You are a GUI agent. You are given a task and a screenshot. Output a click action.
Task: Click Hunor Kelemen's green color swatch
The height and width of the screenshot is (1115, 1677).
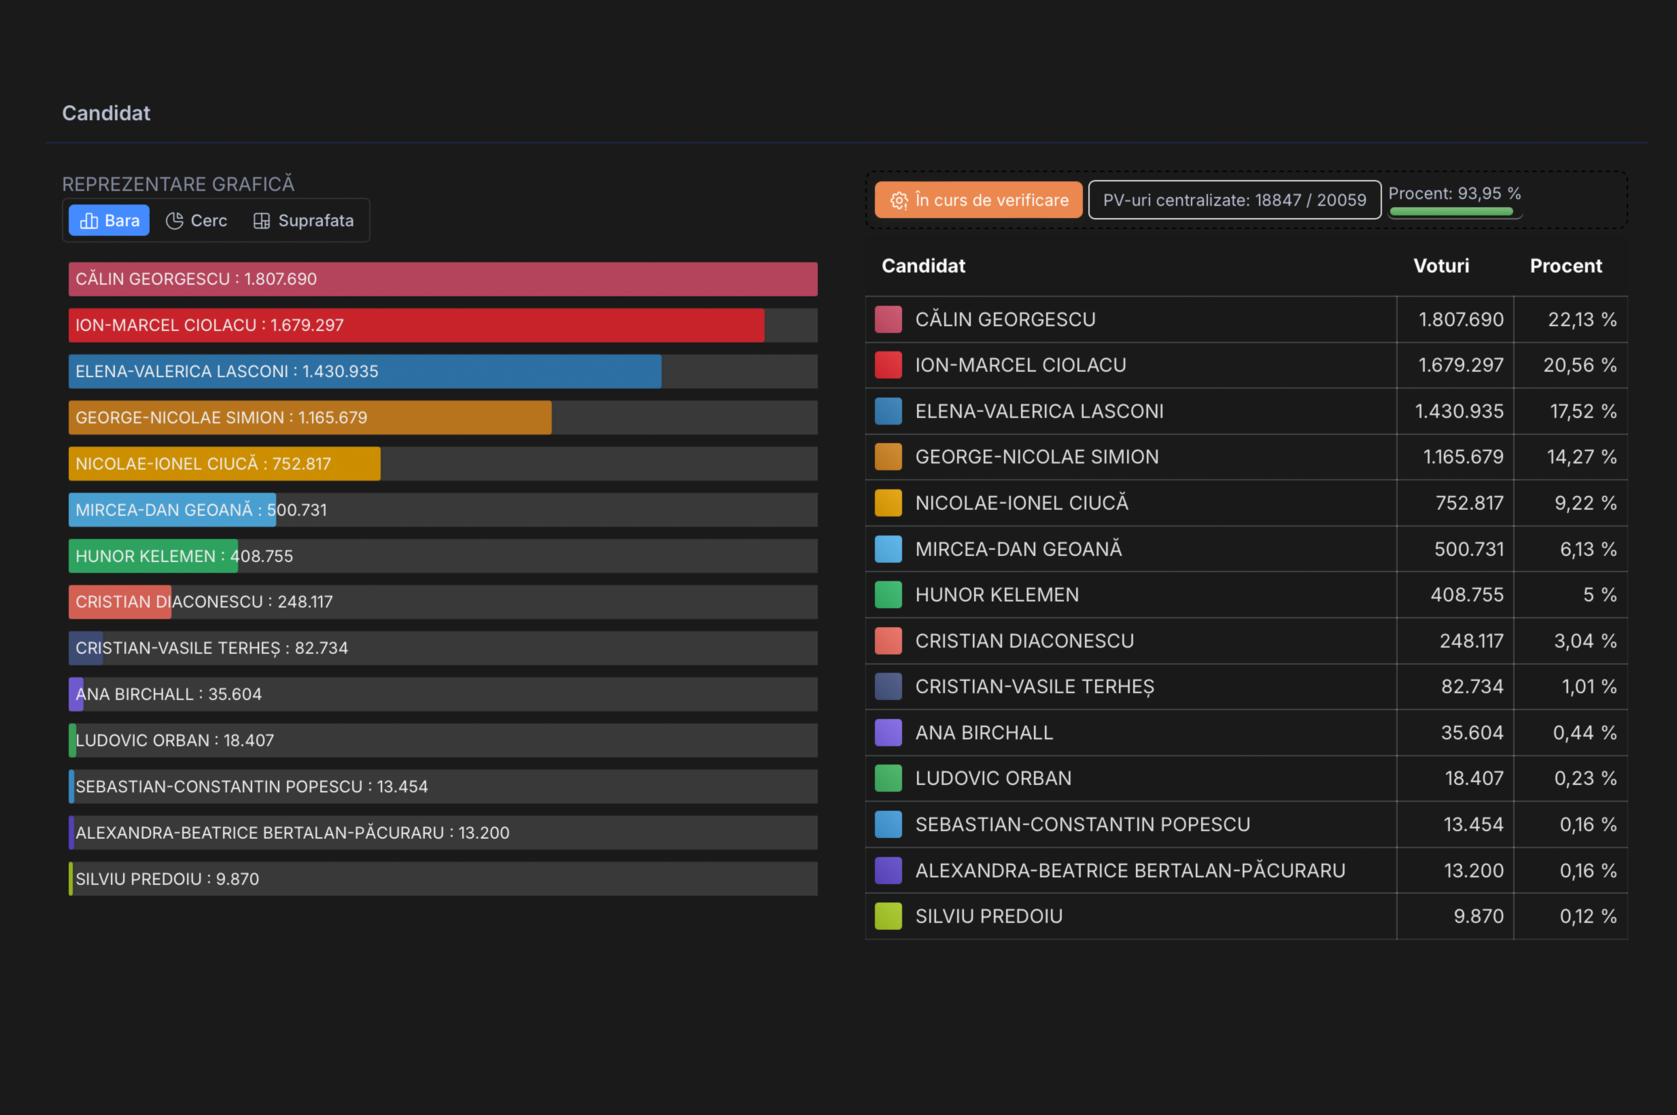[888, 595]
